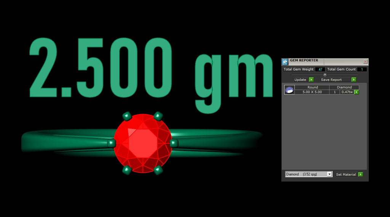Click the Total Gem Weight value .47
The image size is (390, 217).
pyautogui.click(x=320, y=69)
